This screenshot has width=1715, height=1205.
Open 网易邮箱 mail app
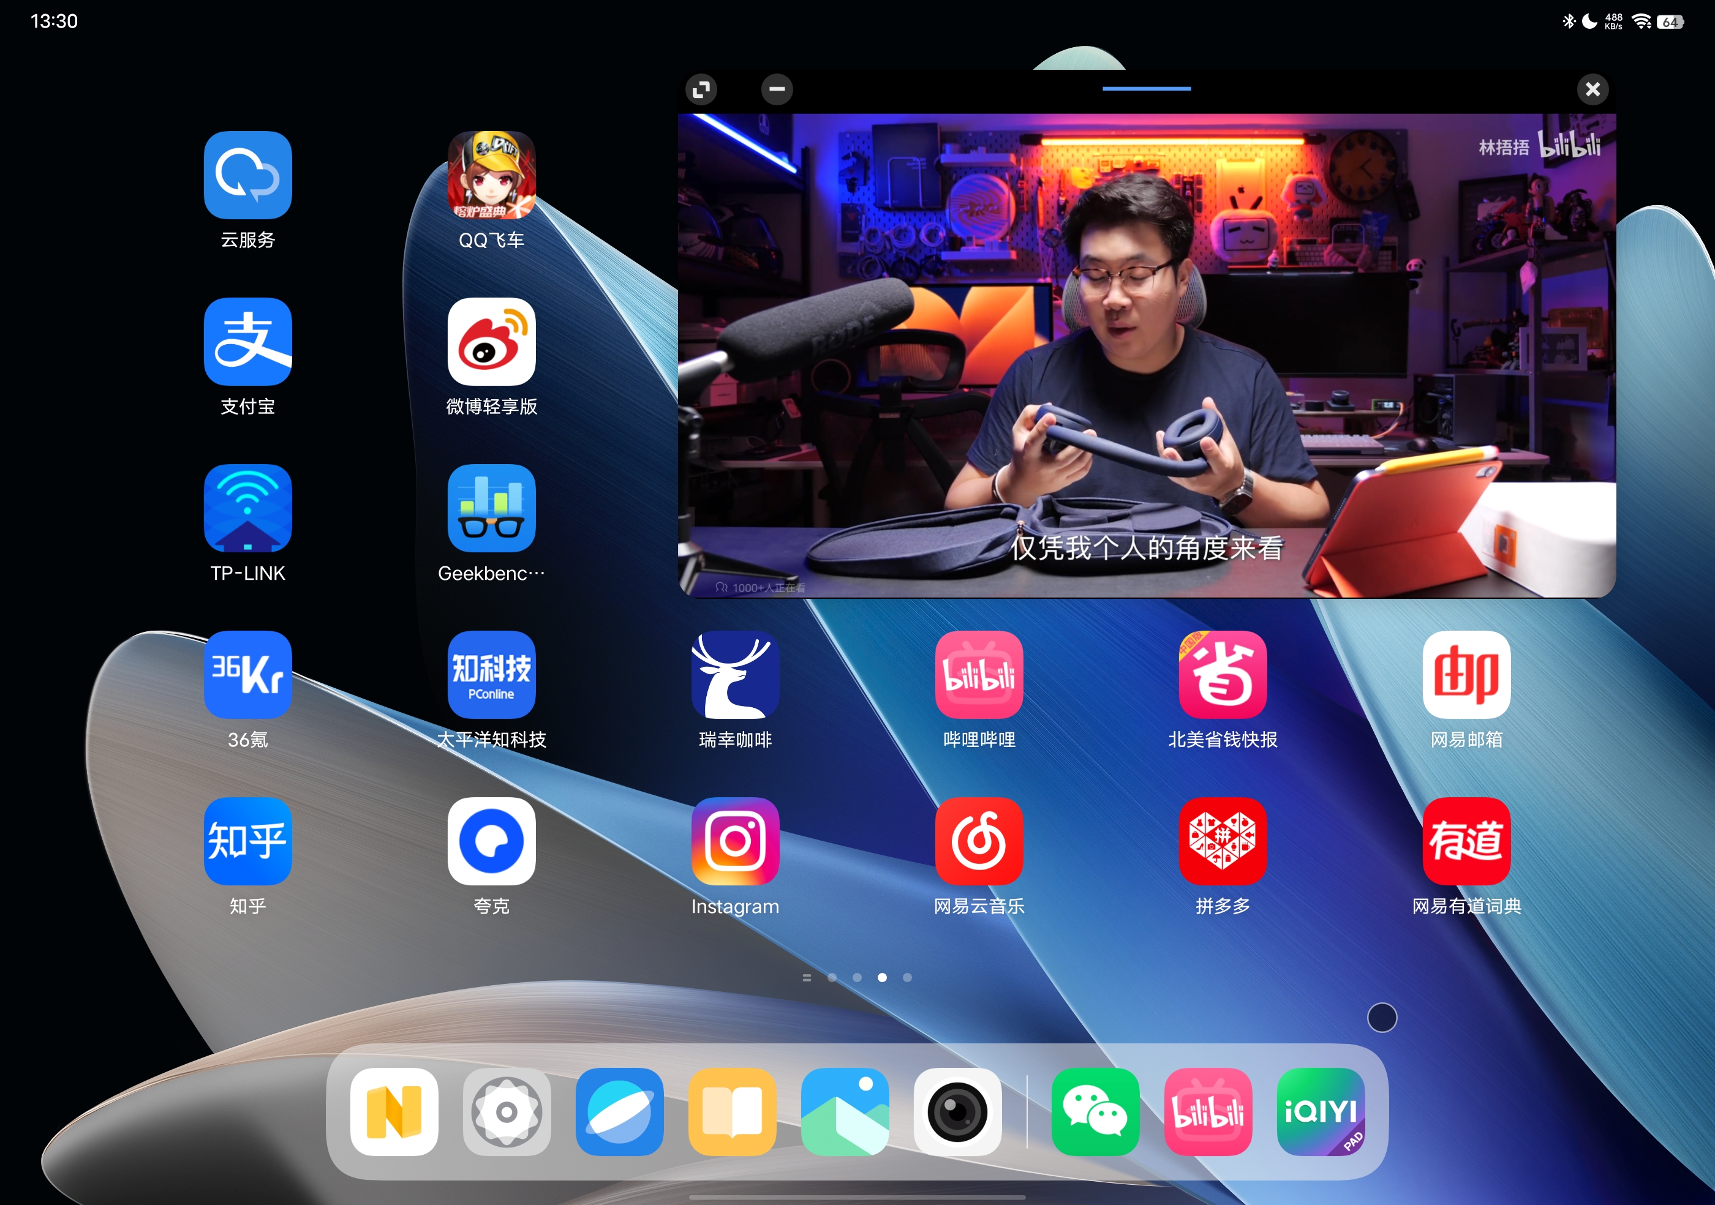(1466, 674)
